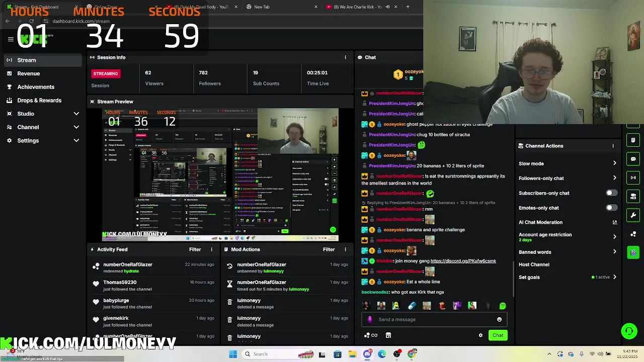
Task: Open chat settings gear icon
Action: tap(480, 335)
